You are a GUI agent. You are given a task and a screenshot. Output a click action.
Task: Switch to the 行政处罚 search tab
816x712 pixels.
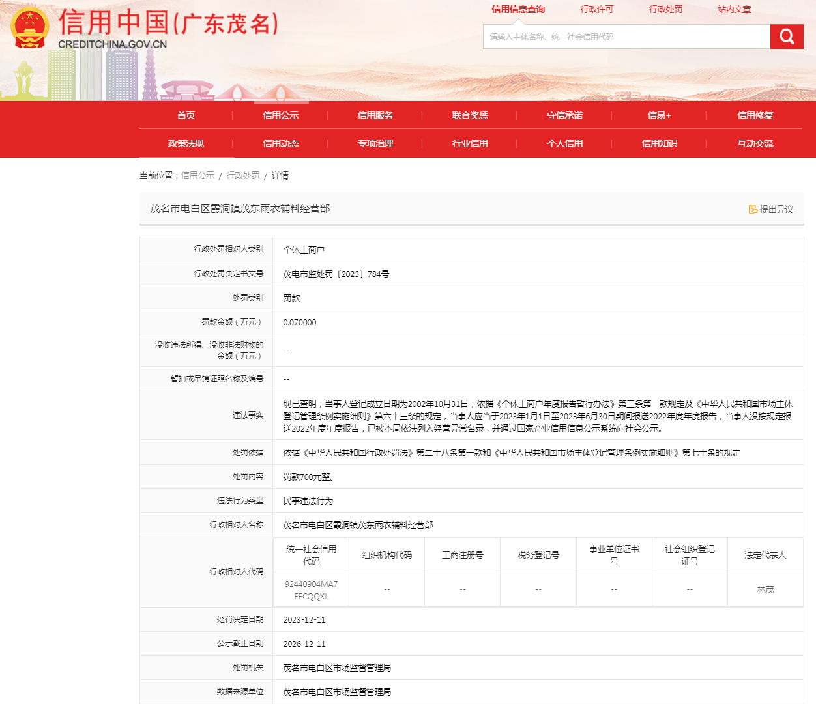coord(665,9)
